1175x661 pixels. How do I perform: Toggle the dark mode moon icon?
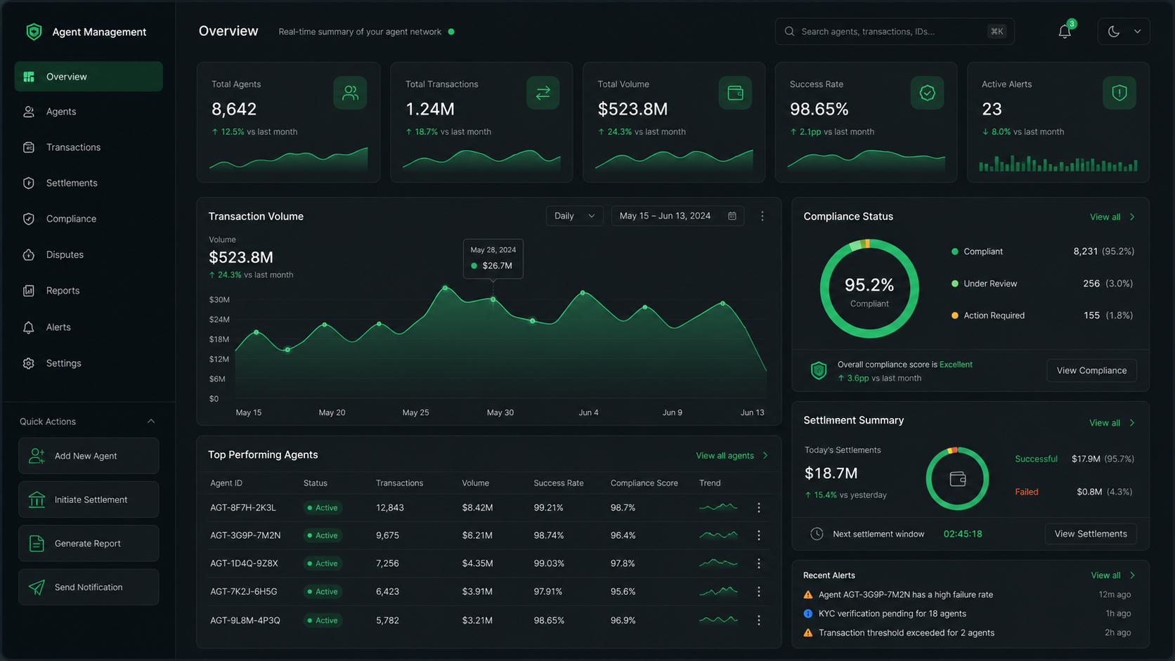pos(1114,32)
